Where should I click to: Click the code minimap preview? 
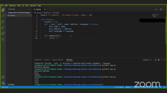pos(156,16)
